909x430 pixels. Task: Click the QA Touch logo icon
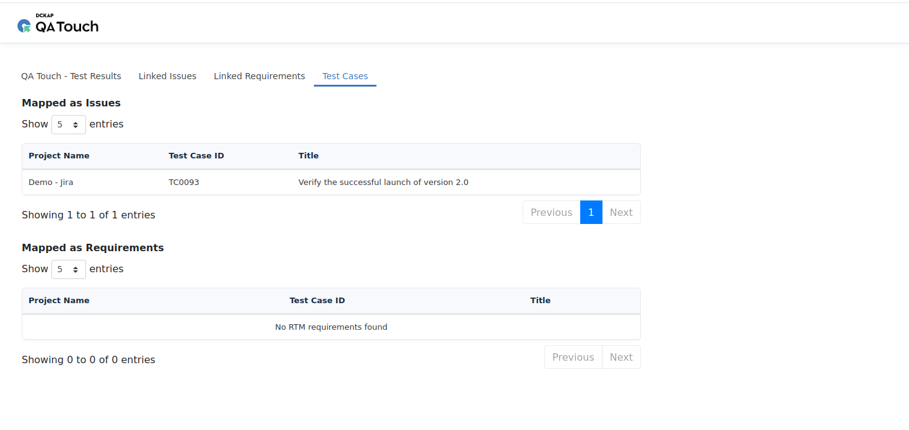tap(24, 26)
